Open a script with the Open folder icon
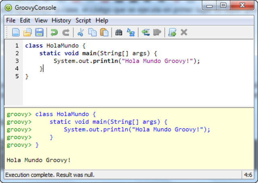 (27, 32)
